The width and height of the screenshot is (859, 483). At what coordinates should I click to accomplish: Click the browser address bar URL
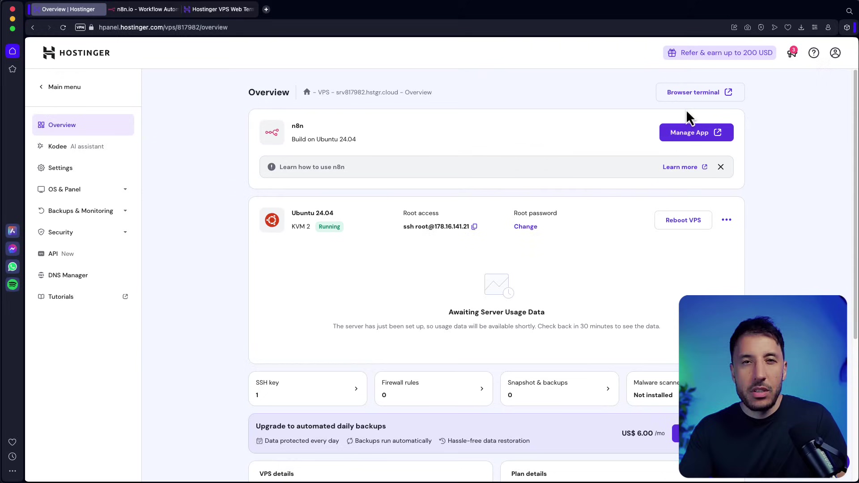tap(163, 27)
